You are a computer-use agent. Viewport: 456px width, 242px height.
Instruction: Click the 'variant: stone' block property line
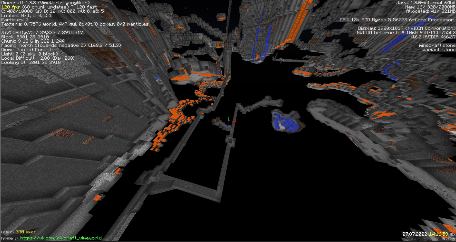tap(439, 50)
